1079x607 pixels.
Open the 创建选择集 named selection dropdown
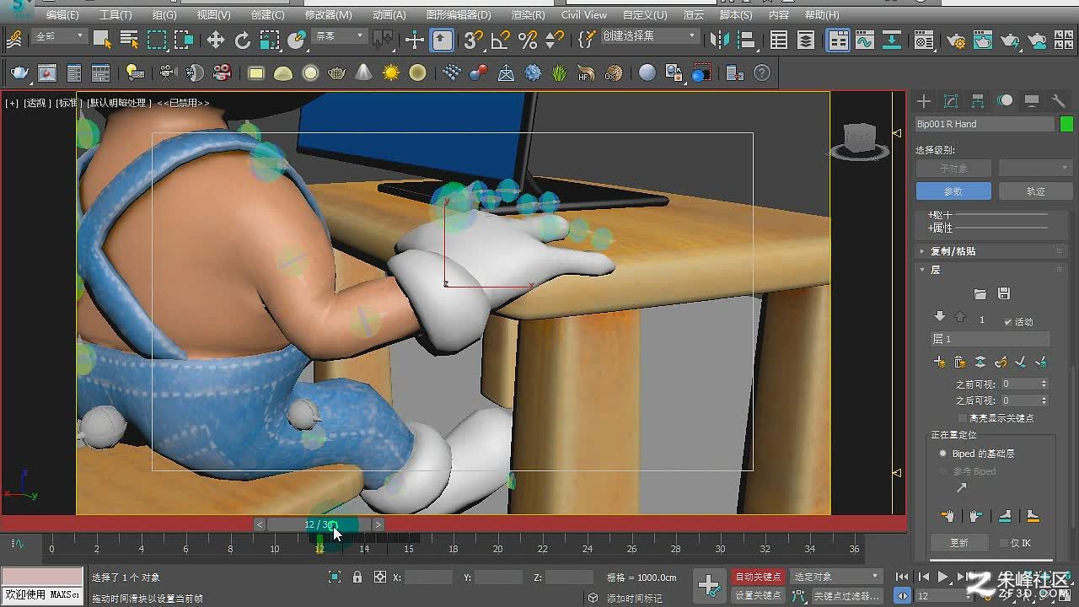tap(649, 36)
